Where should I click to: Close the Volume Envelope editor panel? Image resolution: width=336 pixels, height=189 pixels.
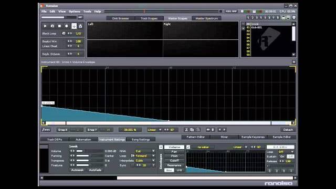(x=294, y=62)
